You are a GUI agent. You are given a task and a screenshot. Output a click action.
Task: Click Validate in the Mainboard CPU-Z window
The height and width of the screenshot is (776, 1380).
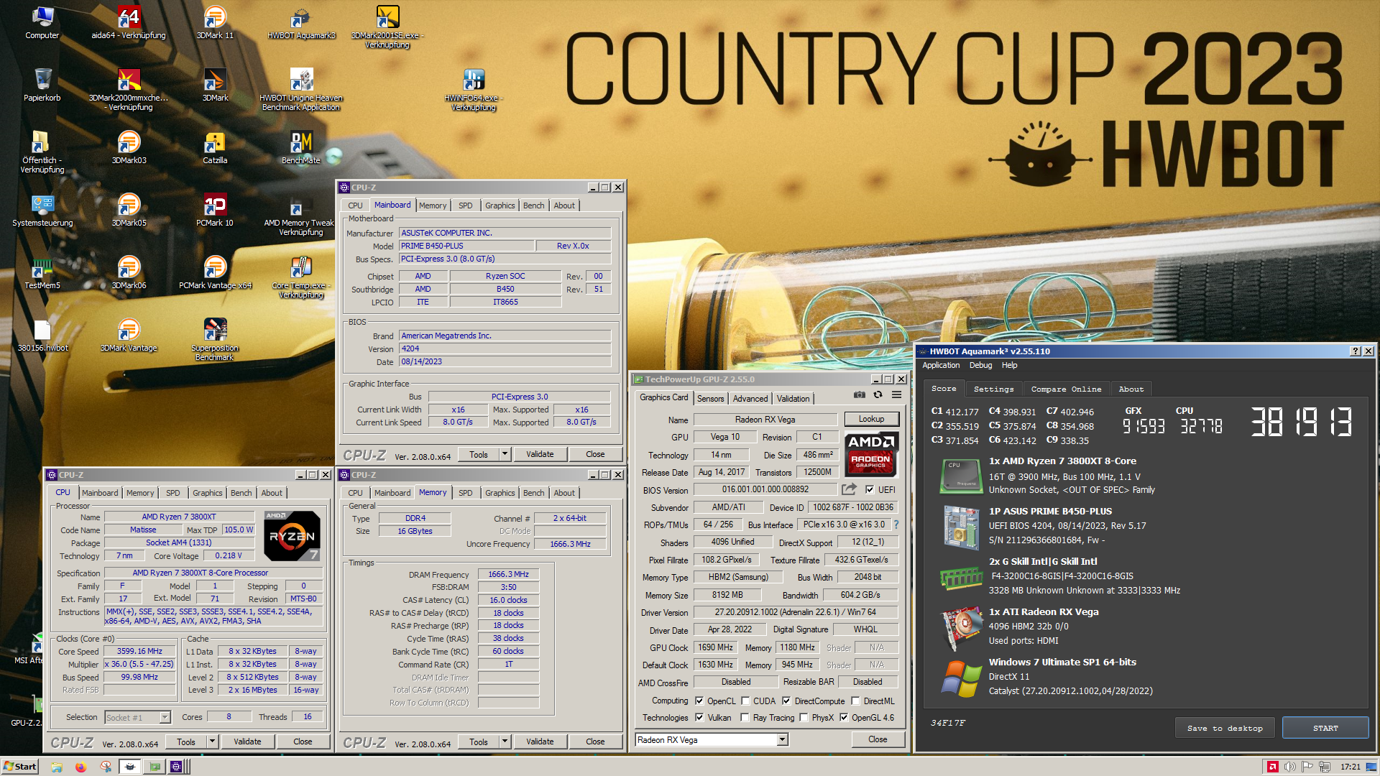click(x=540, y=454)
